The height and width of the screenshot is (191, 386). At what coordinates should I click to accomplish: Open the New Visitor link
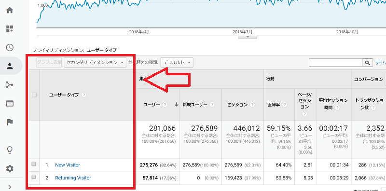tap(68, 165)
